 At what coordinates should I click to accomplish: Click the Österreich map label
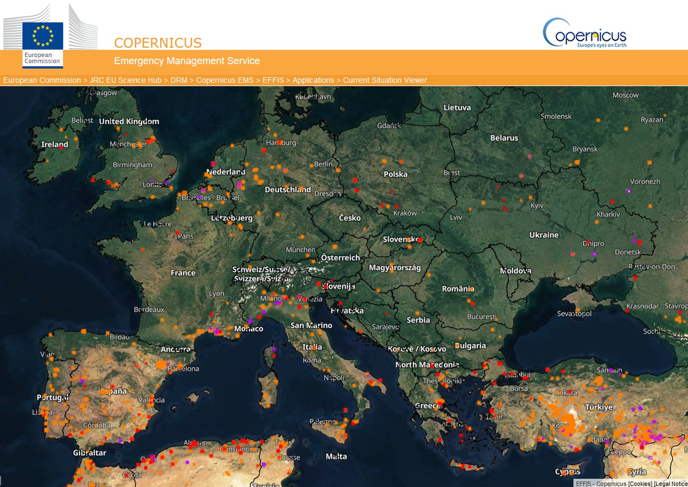click(x=340, y=258)
